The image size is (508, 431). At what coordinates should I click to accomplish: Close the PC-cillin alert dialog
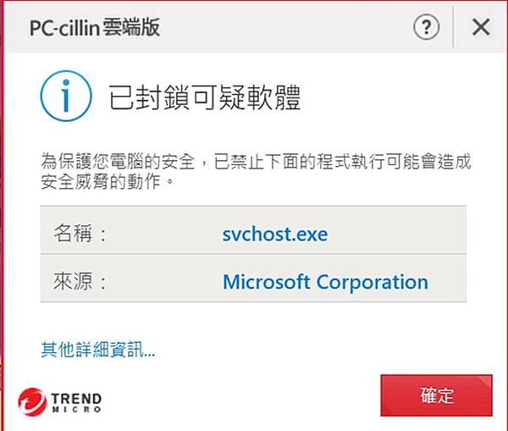tap(481, 27)
